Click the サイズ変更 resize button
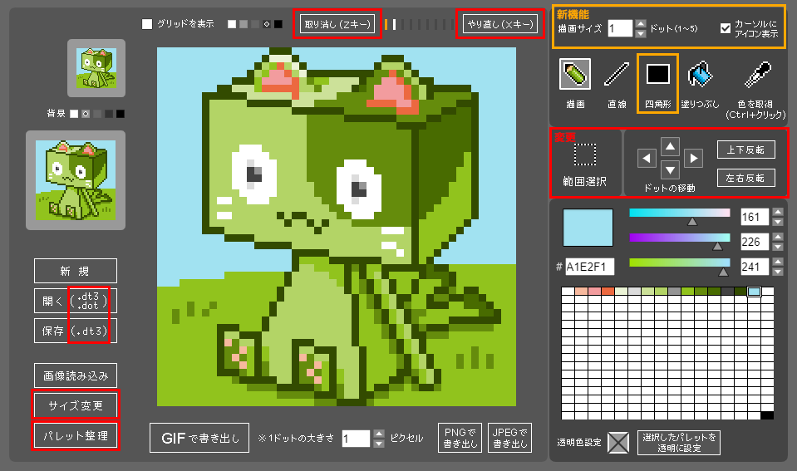 click(76, 405)
